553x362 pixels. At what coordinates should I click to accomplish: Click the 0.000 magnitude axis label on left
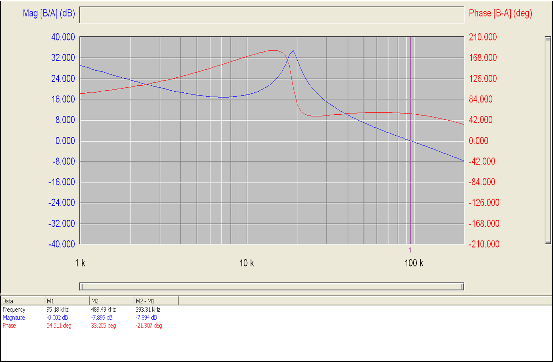(x=65, y=141)
